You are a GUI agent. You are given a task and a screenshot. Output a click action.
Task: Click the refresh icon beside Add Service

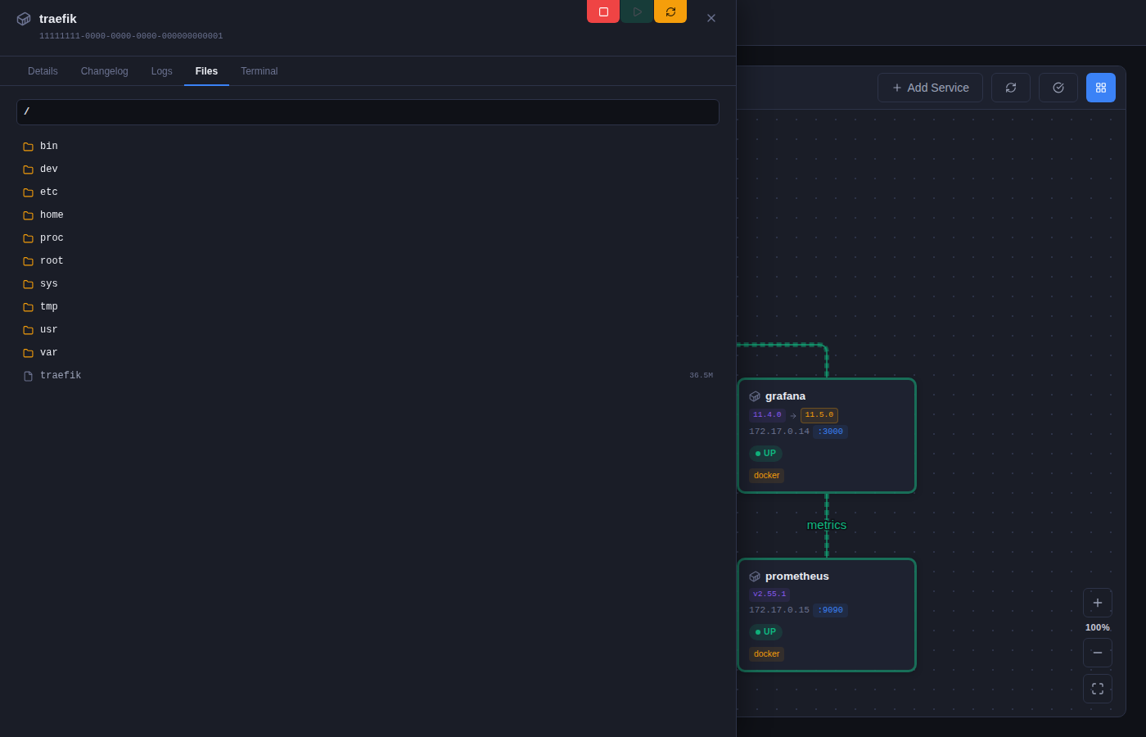[x=1011, y=88]
